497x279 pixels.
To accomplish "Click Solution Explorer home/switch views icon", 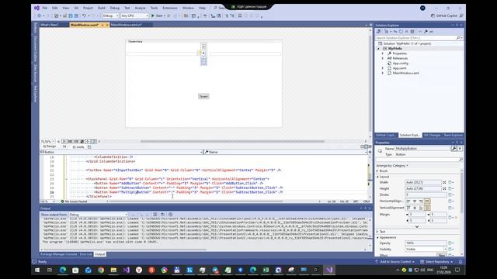I will pyautogui.click(x=378, y=32).
